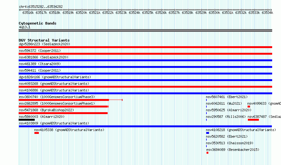This screenshot has height=165, width=281.
Task: Select the nsv594372 (Cooper2011) label
Action: click(x=40, y=51)
